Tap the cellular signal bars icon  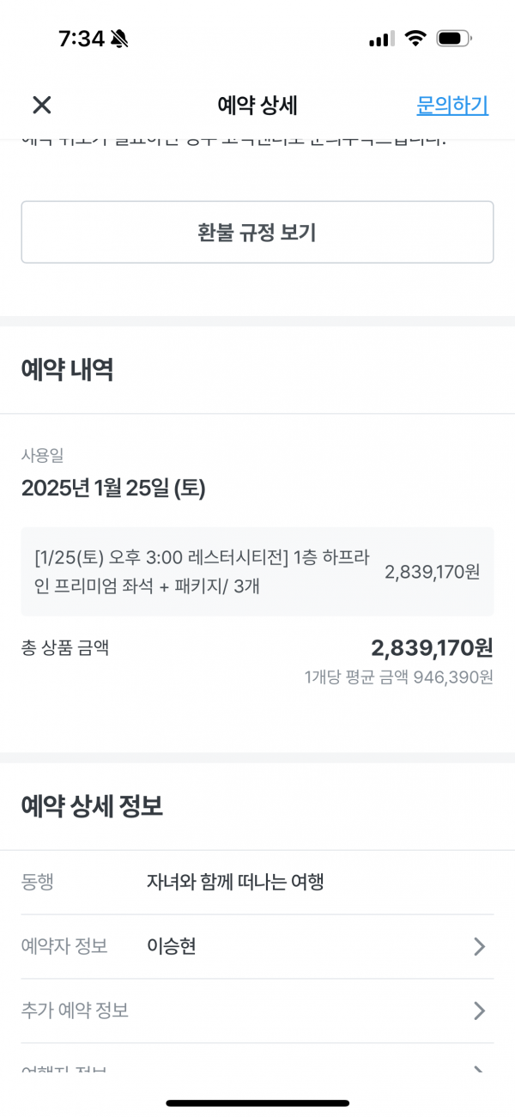(381, 39)
